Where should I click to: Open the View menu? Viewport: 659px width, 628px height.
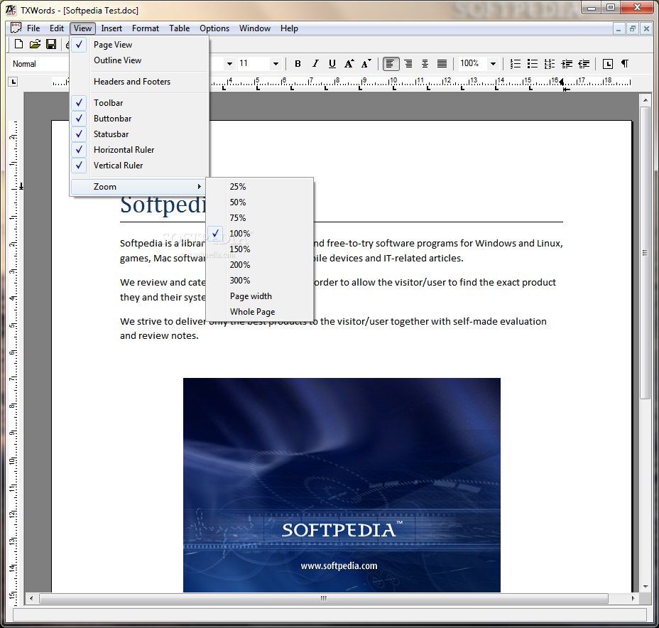(83, 28)
